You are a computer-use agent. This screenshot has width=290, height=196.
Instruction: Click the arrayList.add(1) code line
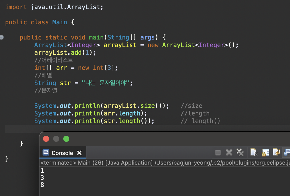tap(65, 53)
